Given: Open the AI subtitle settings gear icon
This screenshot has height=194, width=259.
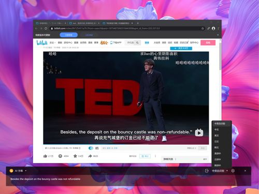Looking at the screenshot, I should (x=233, y=171).
